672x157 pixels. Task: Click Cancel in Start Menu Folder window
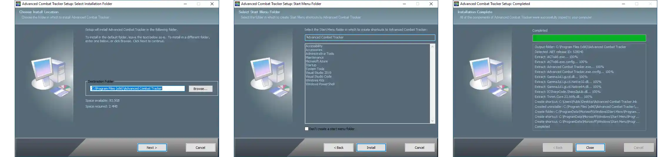coord(419,148)
